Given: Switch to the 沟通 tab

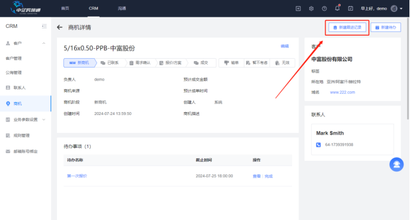Looking at the screenshot, I should [122, 8].
